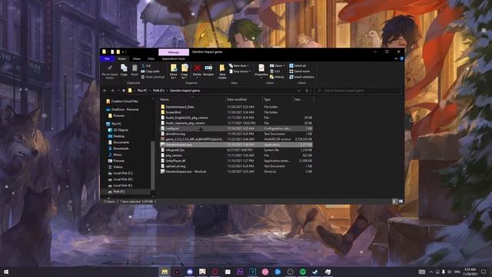The height and width of the screenshot is (277, 492).
Task: Switch to details view layout icon
Action: pos(394,202)
